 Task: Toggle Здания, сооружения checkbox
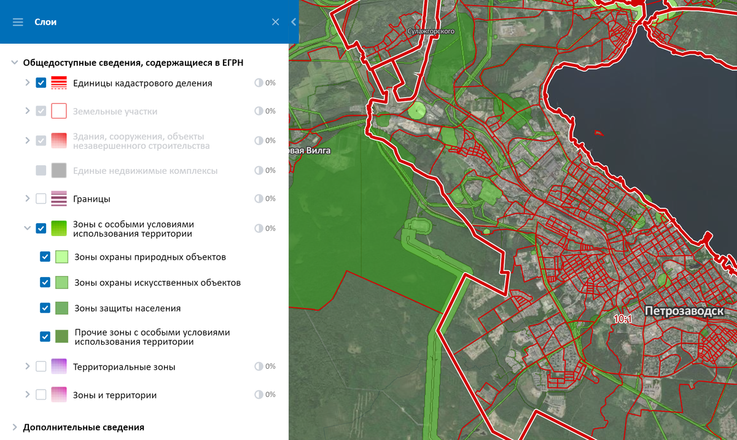(x=41, y=141)
